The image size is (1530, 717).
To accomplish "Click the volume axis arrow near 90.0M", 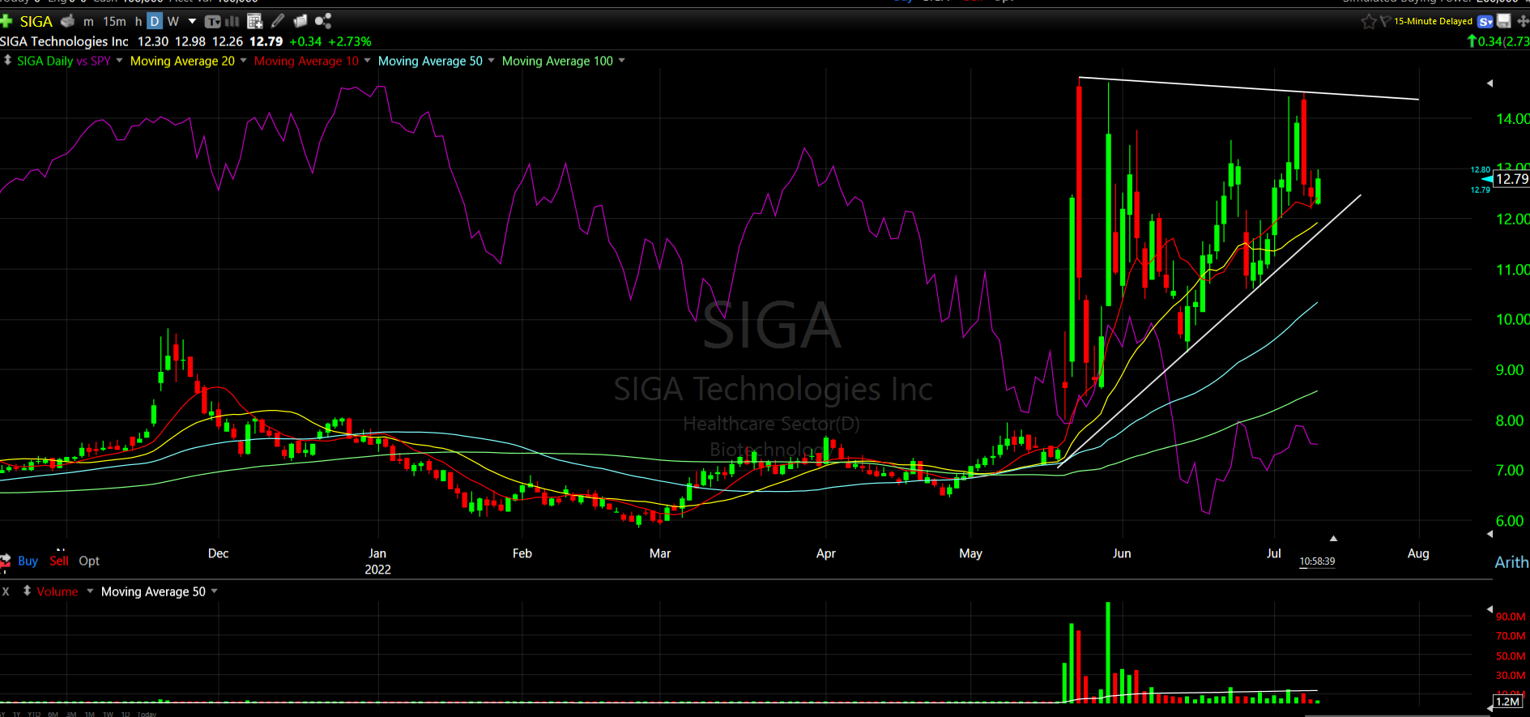I will pyautogui.click(x=1490, y=609).
